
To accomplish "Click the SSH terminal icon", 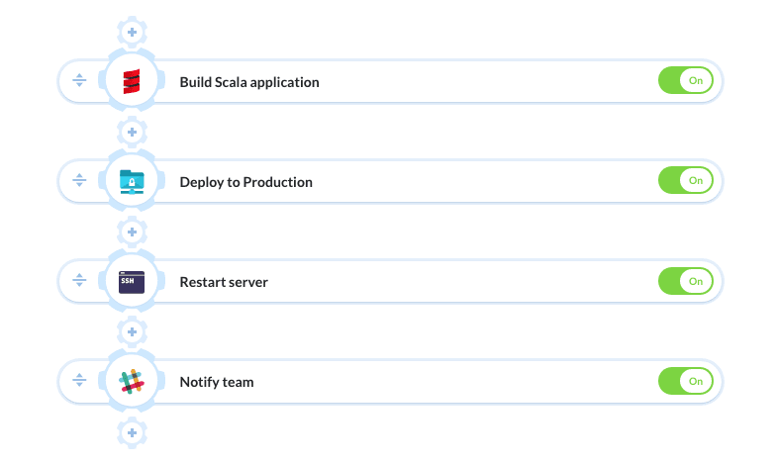I will [x=132, y=282].
